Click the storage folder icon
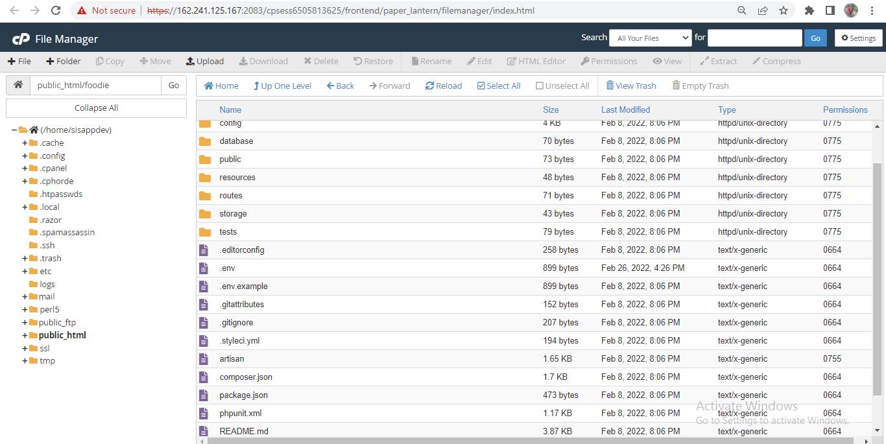Image resolution: width=886 pixels, height=444 pixels. click(x=205, y=214)
